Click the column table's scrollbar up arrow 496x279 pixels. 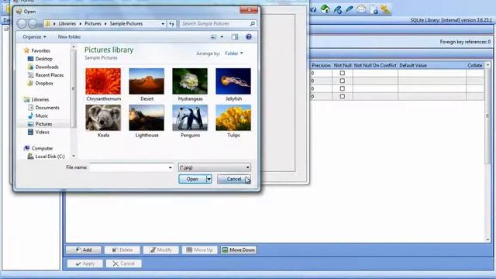pos(487,65)
